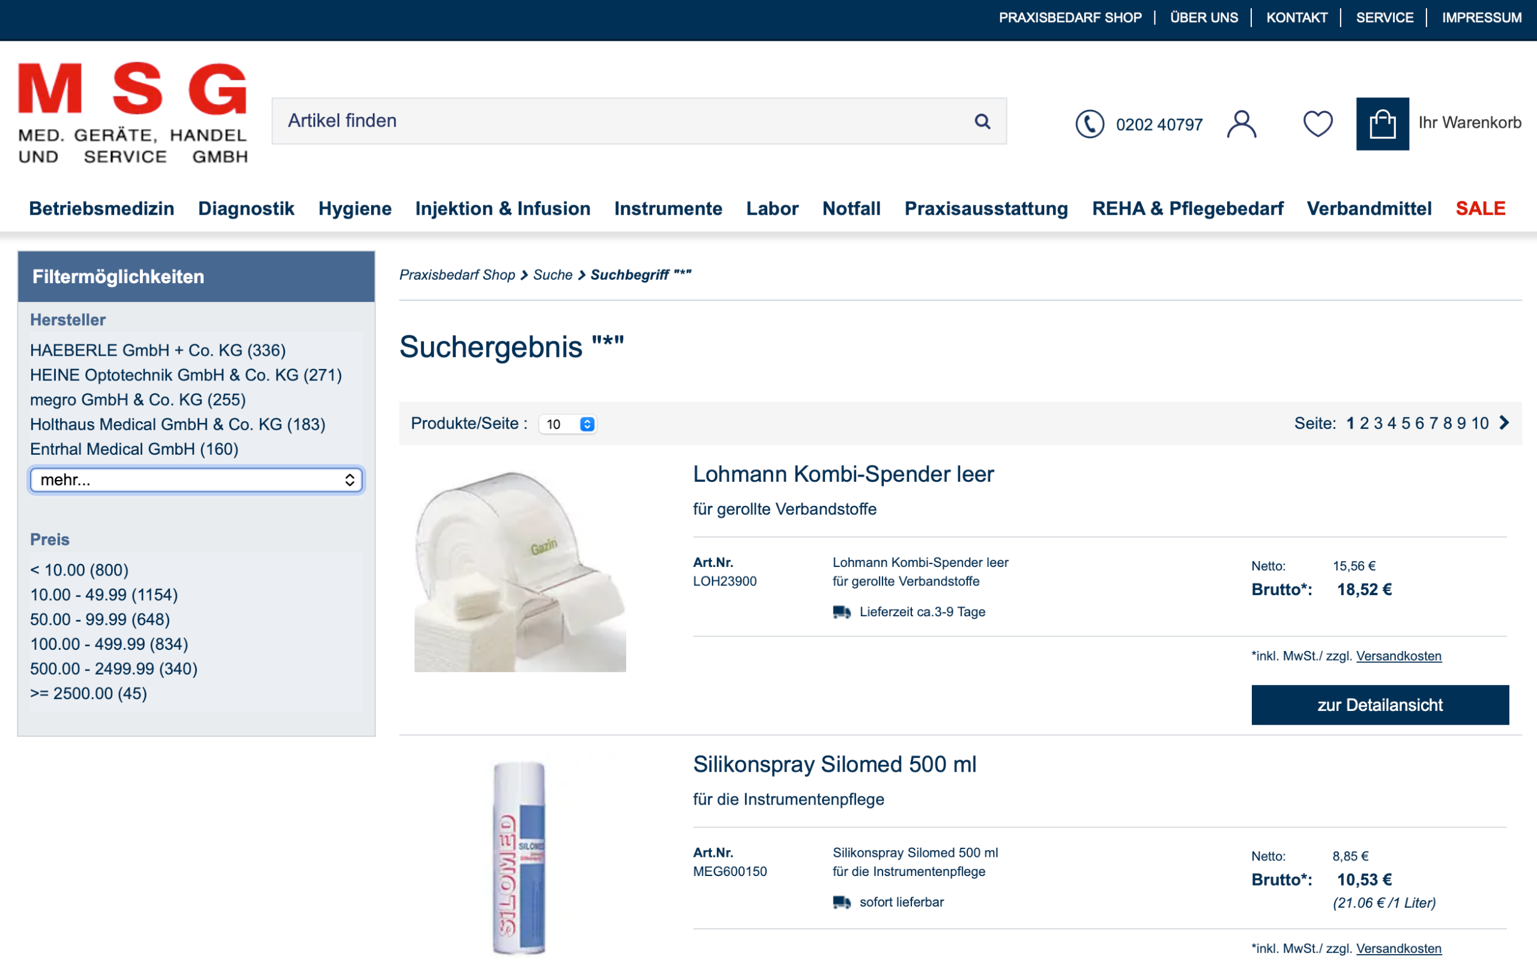Open the Betriebsmedizin category
Screen dimensions: 1537x960
tap(101, 209)
